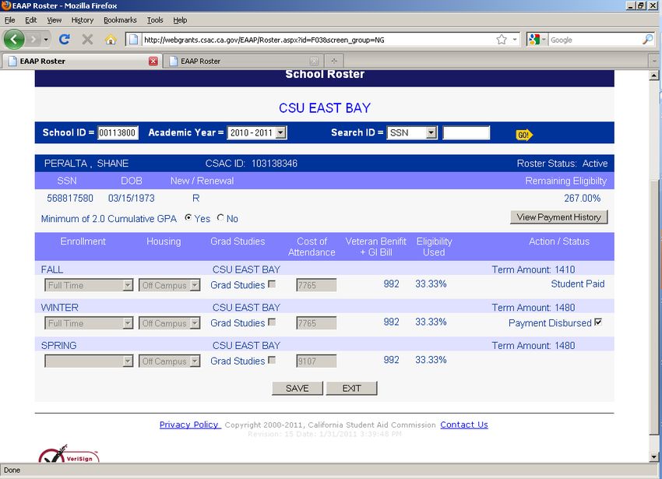
Task: Select No for Minimum 2.0 Cumulative GPA
Action: pyautogui.click(x=220, y=217)
